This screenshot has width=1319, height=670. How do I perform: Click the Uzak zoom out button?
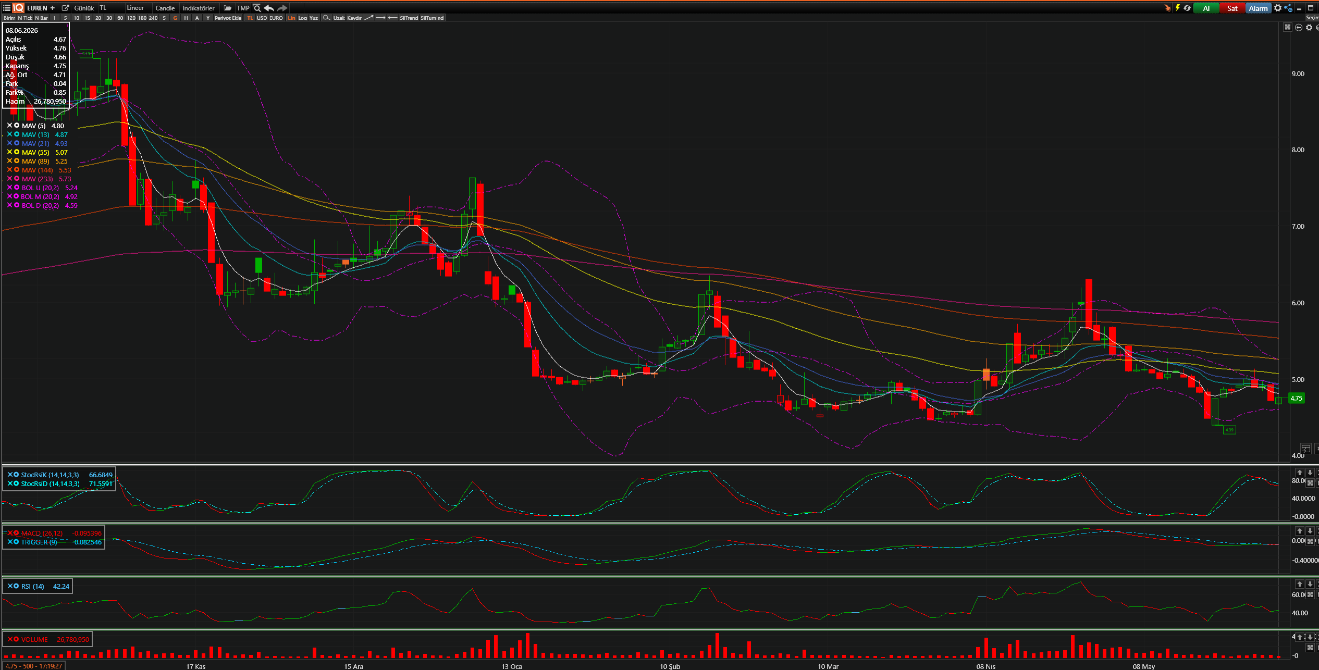pos(339,18)
